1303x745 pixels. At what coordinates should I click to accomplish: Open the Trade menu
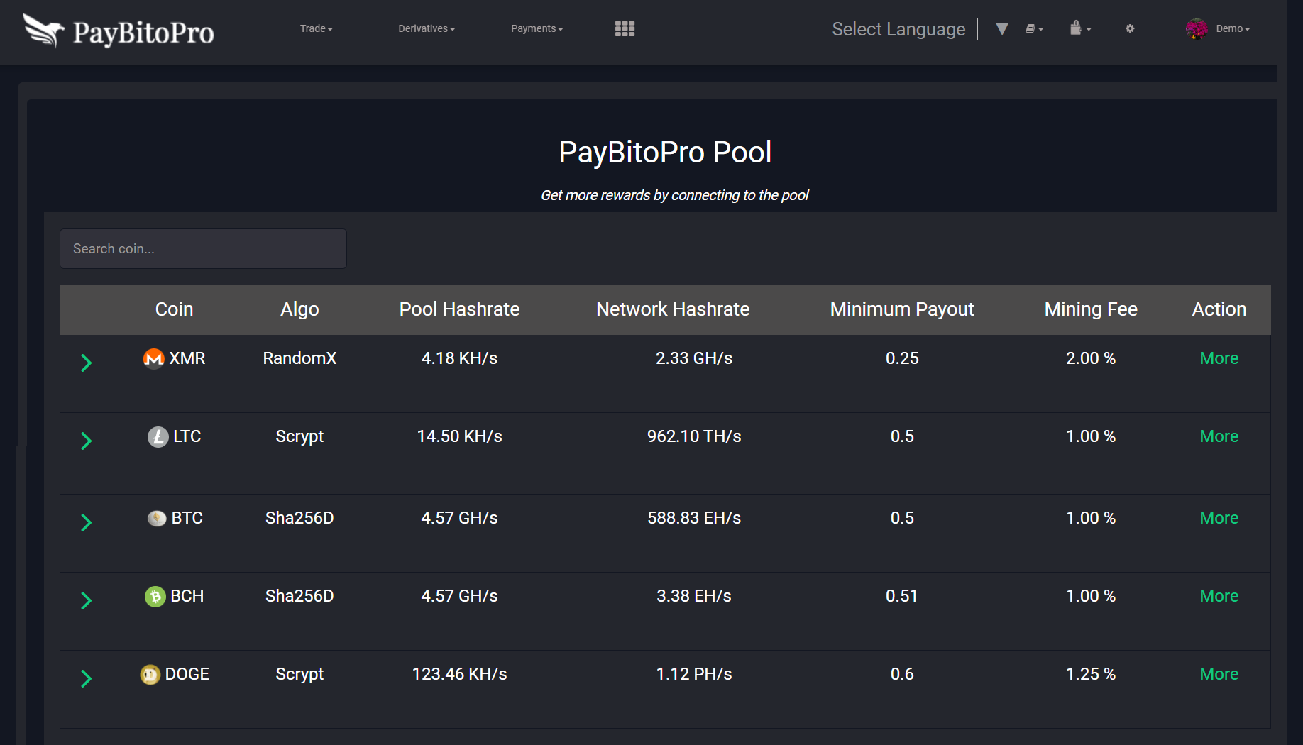(316, 28)
